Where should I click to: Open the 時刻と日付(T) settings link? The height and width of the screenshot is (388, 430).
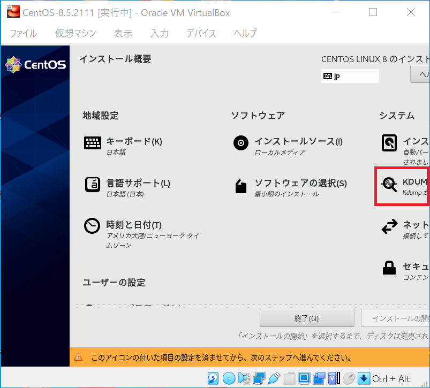pyautogui.click(x=134, y=225)
